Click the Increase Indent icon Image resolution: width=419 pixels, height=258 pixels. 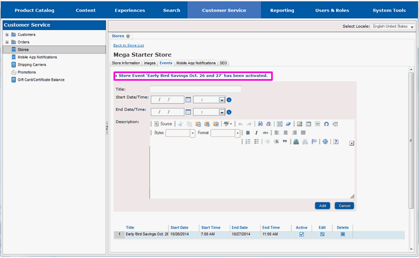pos(276,142)
